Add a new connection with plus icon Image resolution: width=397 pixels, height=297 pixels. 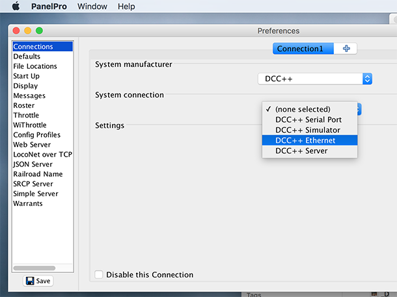click(346, 49)
